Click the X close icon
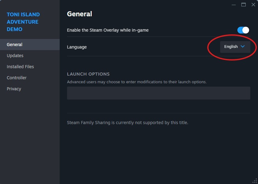Screen dimensions: 258x184 tap(253, 5)
